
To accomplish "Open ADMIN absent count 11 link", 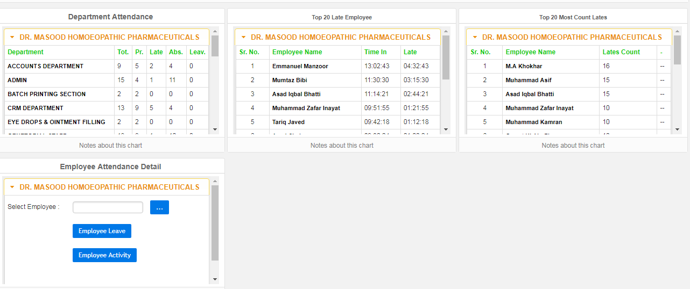I will pos(172,80).
